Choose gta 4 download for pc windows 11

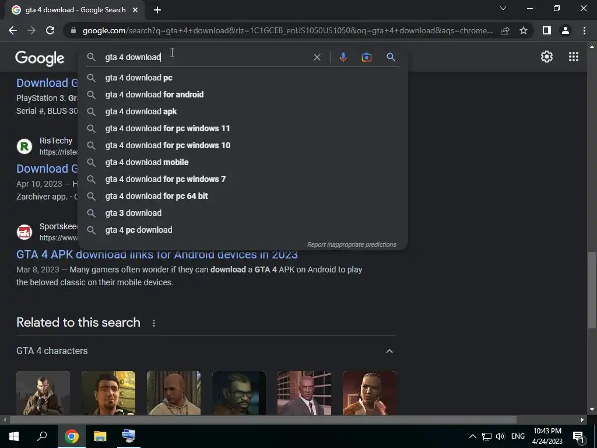243,128
